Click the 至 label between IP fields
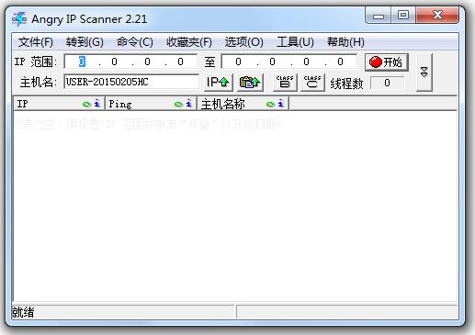Screen dimensions: 475x335 click(x=209, y=62)
